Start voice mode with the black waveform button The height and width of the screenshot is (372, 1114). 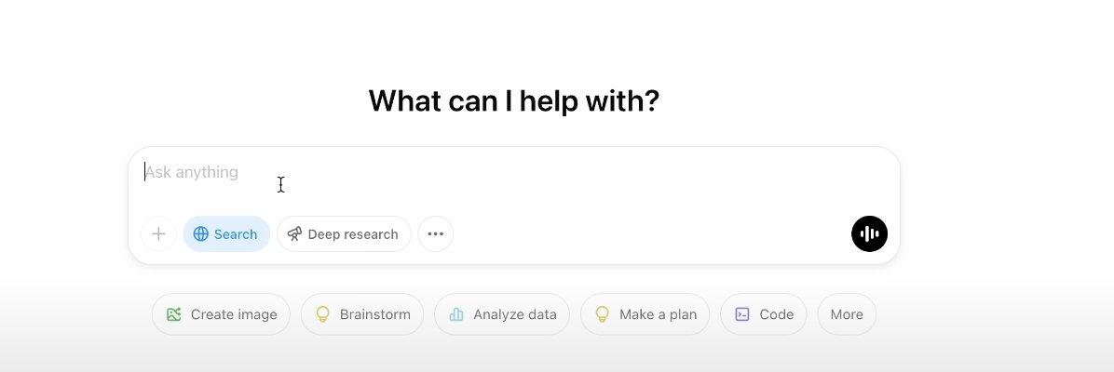coord(869,234)
